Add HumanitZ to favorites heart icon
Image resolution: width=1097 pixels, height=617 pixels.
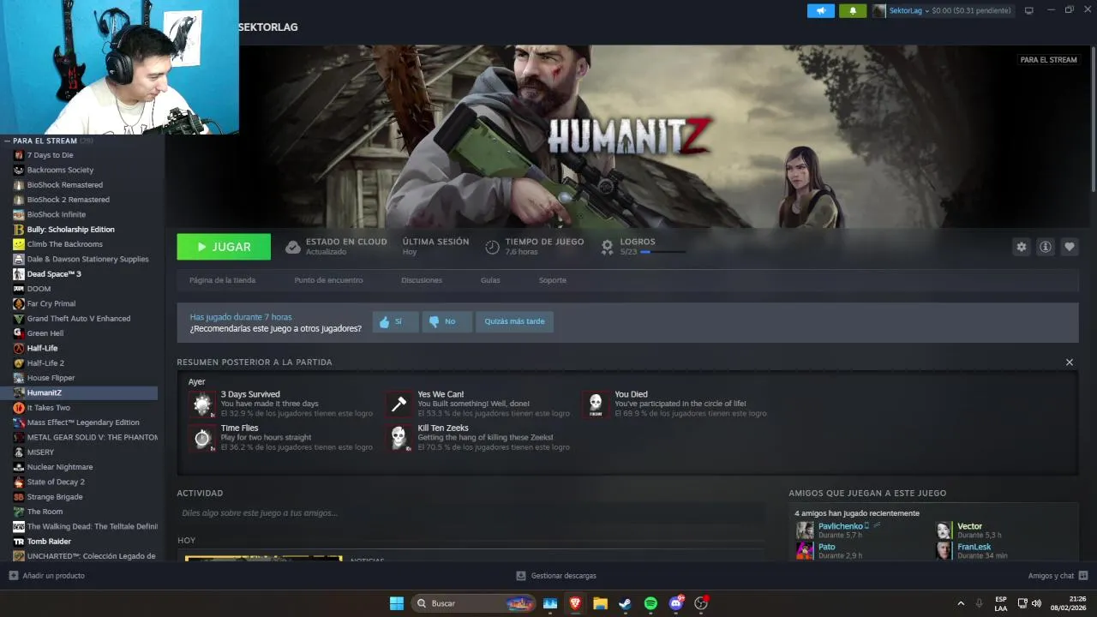pos(1069,247)
